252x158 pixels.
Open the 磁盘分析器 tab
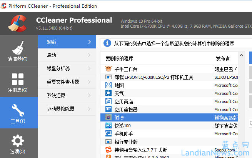click(67, 68)
